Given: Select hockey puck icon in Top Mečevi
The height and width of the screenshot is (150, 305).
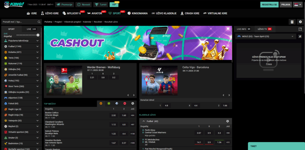Looking at the screenshot, I should pos(117,104).
